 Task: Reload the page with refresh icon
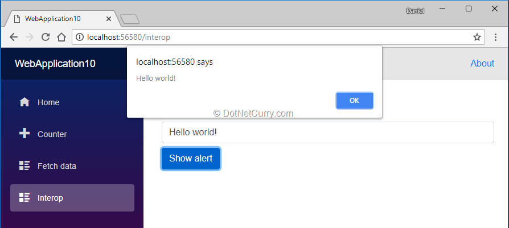[46, 38]
